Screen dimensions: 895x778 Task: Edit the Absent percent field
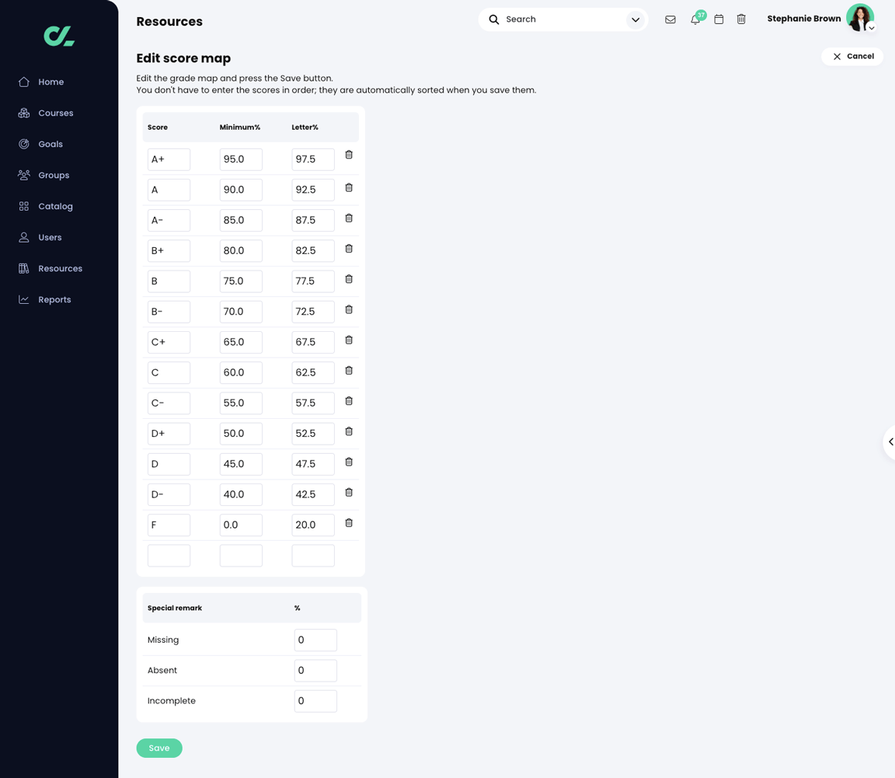pos(315,671)
